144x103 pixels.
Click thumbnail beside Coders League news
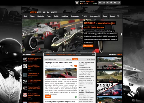click(x=25, y=75)
